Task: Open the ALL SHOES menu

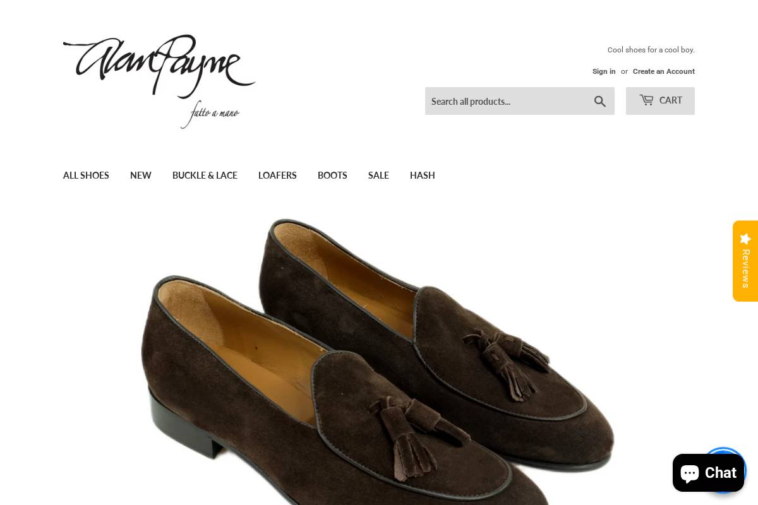Action: point(86,175)
